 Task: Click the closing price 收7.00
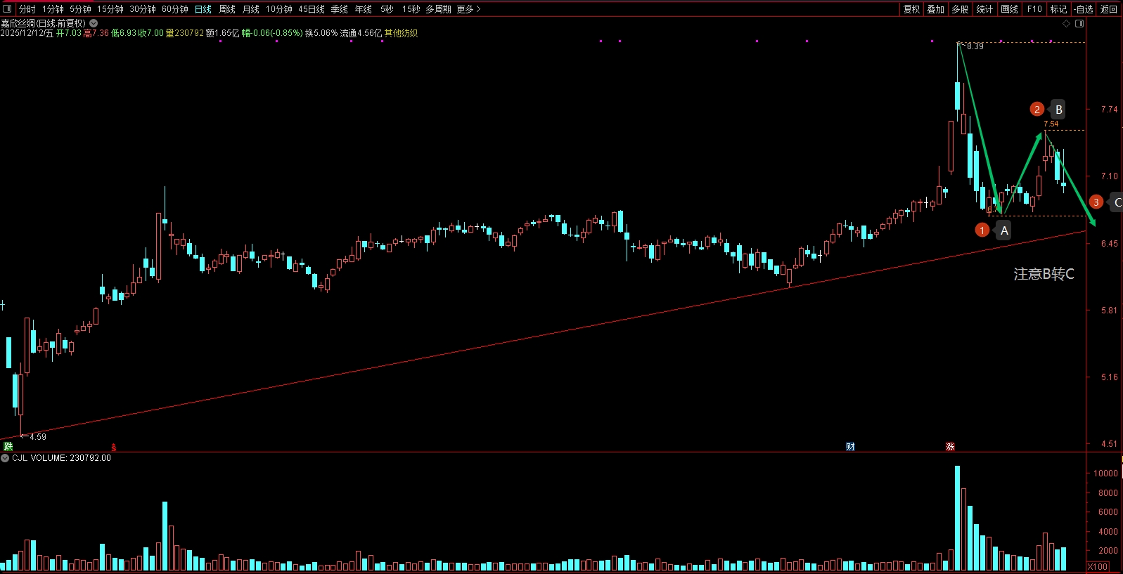point(150,33)
